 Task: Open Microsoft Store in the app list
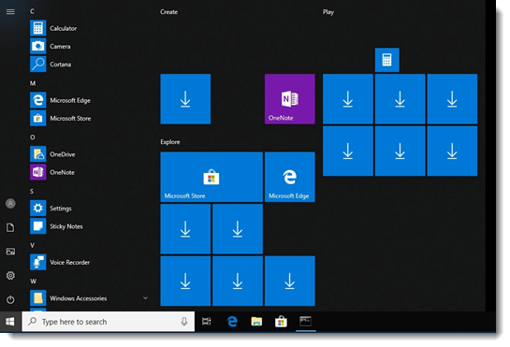(x=61, y=118)
